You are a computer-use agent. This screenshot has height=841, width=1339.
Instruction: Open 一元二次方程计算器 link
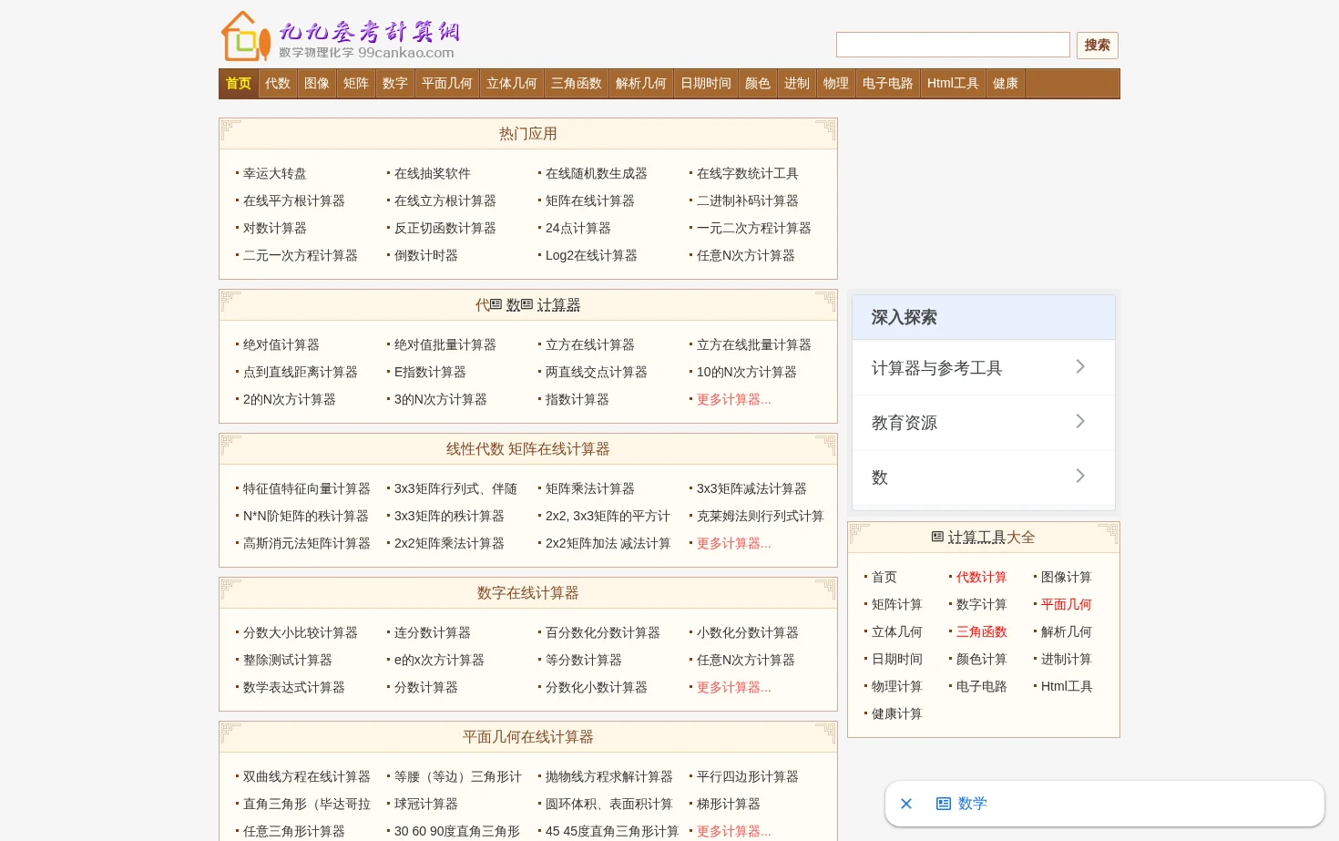coord(754,228)
